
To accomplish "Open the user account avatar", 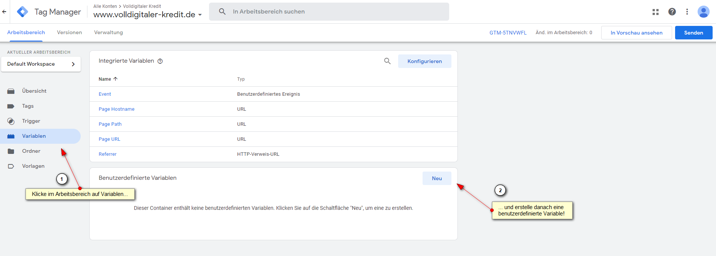I will [704, 12].
